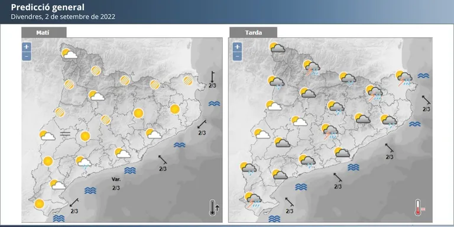Zoom in on the Tarda map
Screen dimensions: 454x227
(237, 47)
